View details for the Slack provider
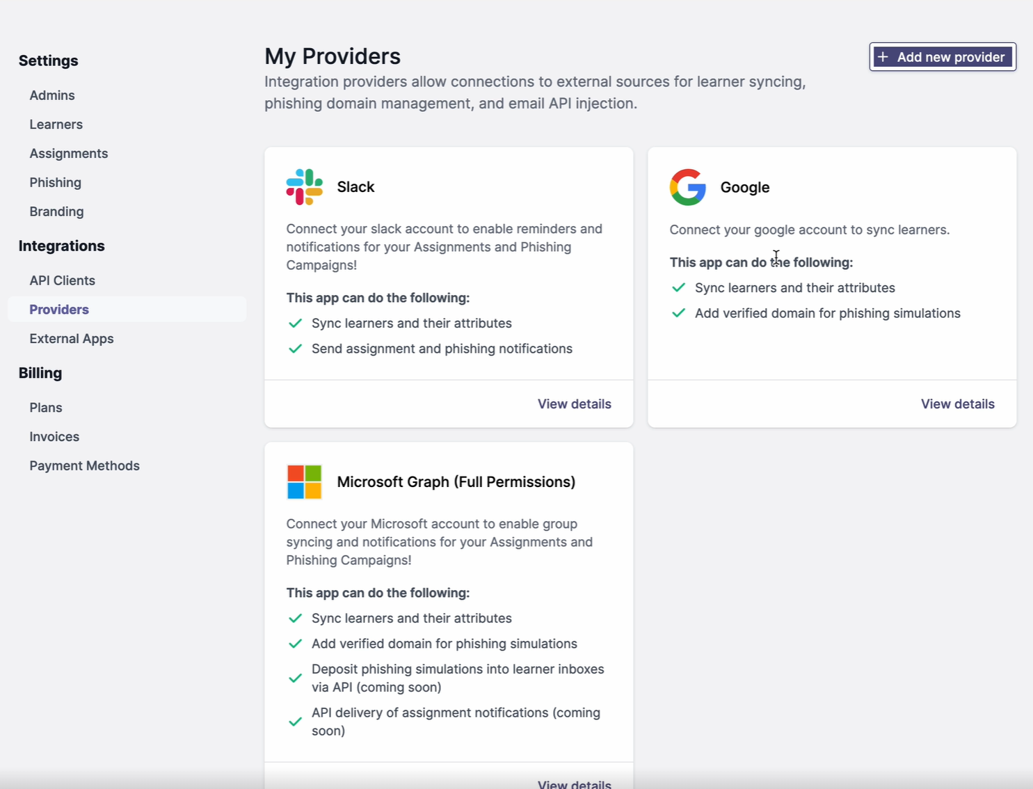 [575, 404]
